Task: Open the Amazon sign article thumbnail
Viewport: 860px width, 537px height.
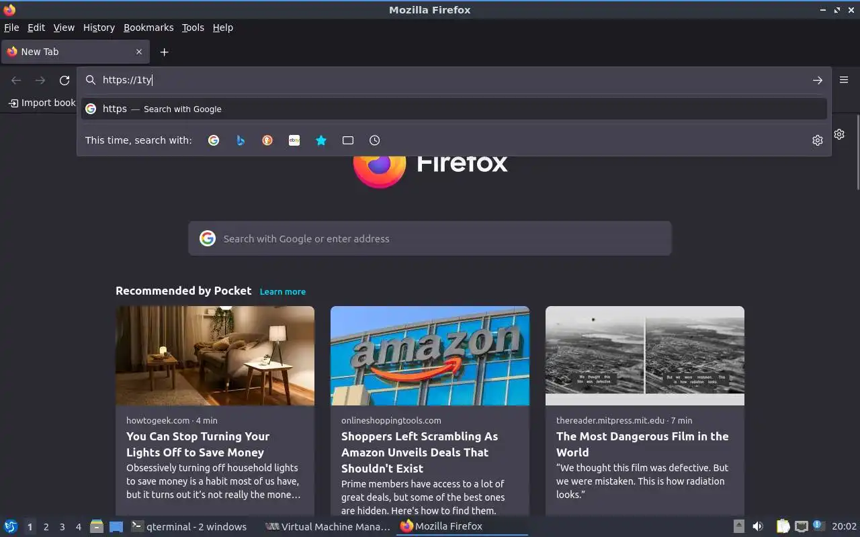Action: pos(430,356)
